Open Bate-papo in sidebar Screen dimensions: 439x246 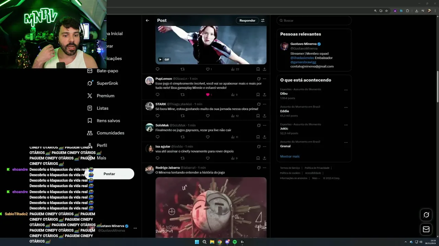click(x=103, y=71)
